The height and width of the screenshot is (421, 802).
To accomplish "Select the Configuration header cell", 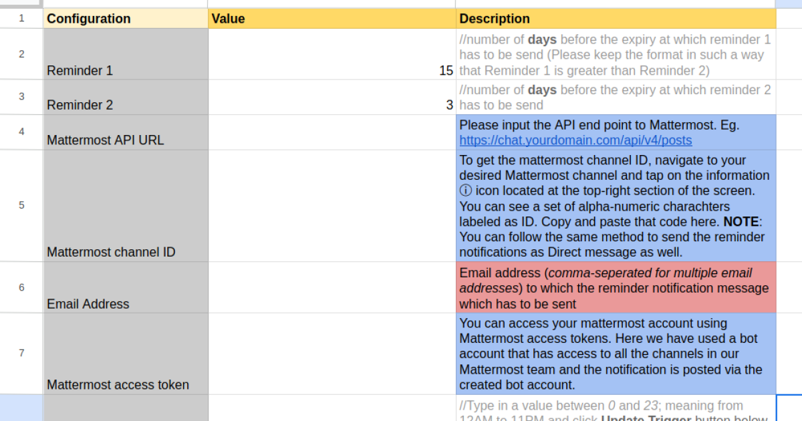I will tap(126, 19).
